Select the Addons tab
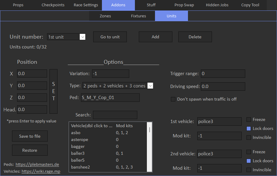Viewport: 277px width, 176px height. (x=118, y=5)
